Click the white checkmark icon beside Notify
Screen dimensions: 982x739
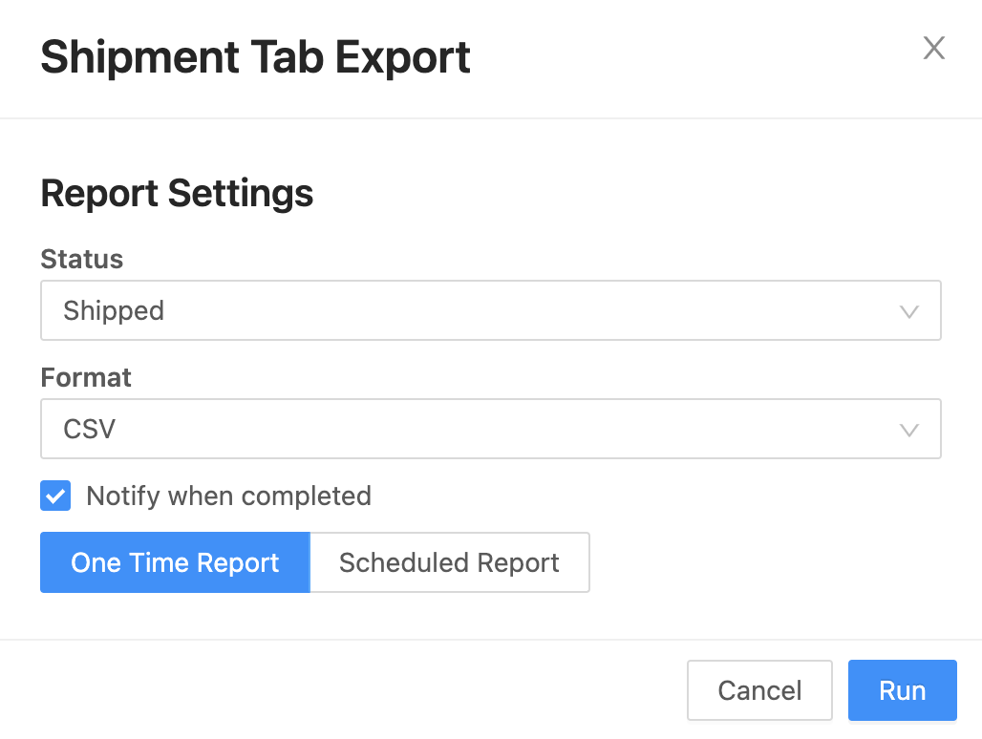click(x=55, y=496)
